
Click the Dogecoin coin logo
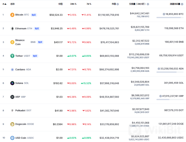pyautogui.click(x=12, y=124)
